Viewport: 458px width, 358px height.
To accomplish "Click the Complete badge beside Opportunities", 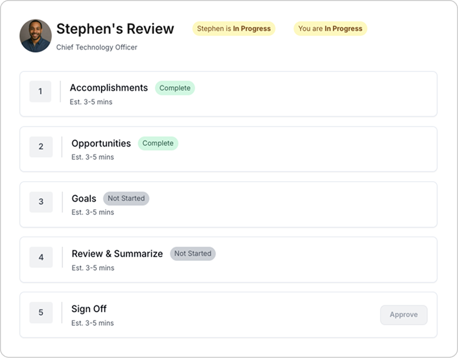I will (158, 143).
